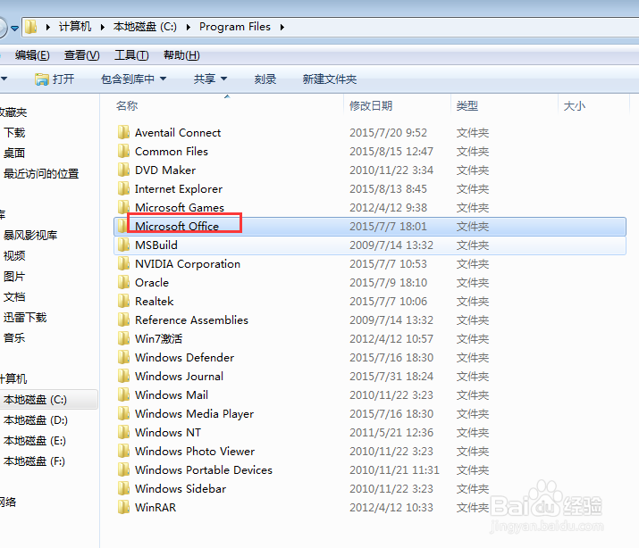Click the Oracle folder icon
This screenshot has width=639, height=548.
coord(123,282)
